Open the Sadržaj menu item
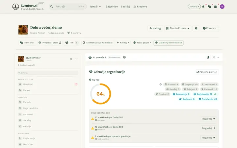 tap(125, 7)
